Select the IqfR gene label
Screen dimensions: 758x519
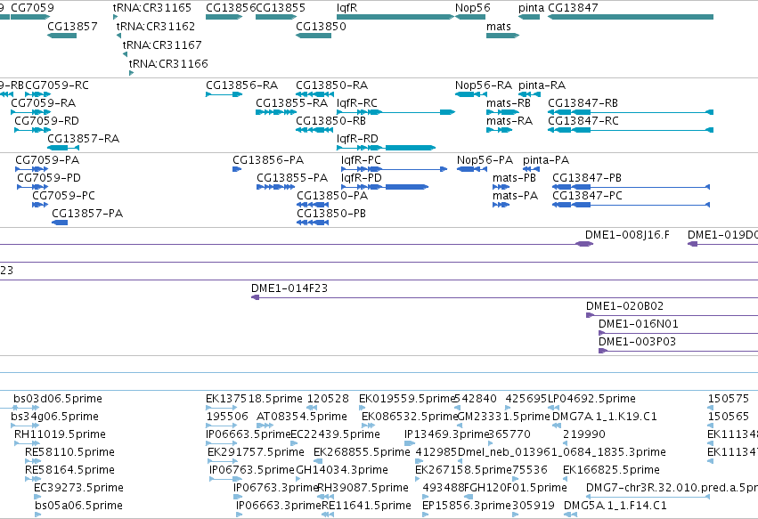(347, 8)
